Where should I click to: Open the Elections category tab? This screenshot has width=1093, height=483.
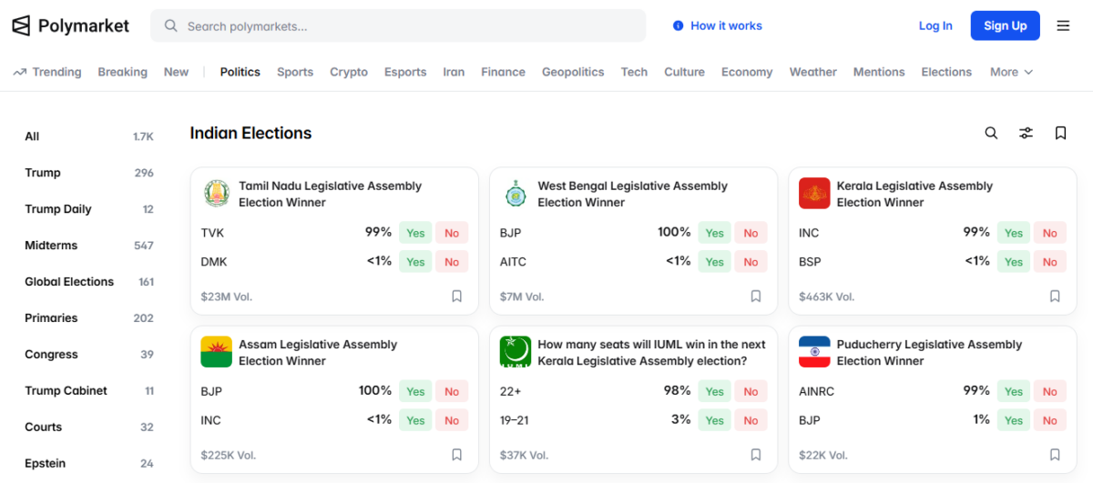click(x=946, y=72)
